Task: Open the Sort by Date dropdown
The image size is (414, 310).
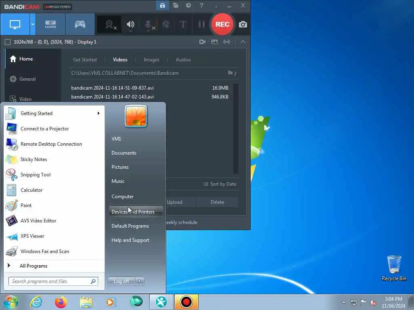Action: pos(220,184)
